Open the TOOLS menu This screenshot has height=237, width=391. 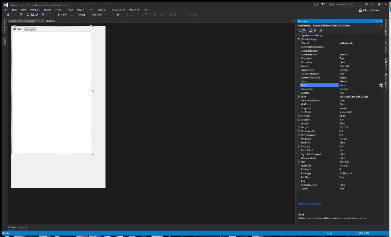tap(81, 10)
